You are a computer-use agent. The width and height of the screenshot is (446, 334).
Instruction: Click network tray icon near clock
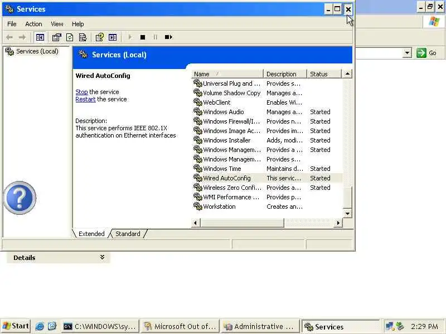[x=390, y=326]
